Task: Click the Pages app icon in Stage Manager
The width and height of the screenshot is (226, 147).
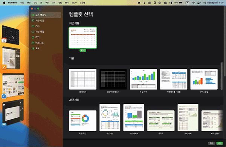Action: (x=4, y=67)
